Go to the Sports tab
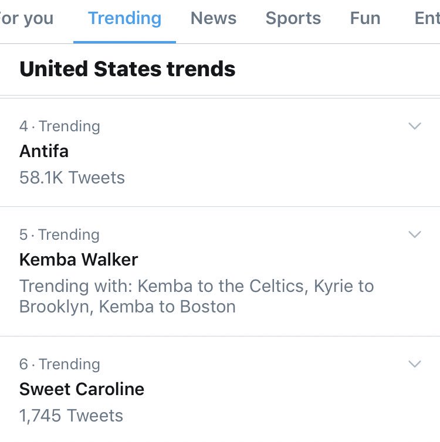Viewport: 440px width, 442px height. tap(293, 18)
